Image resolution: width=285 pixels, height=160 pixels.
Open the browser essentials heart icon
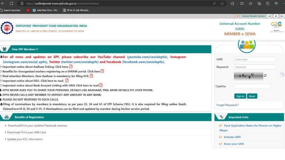tap(276, 3)
